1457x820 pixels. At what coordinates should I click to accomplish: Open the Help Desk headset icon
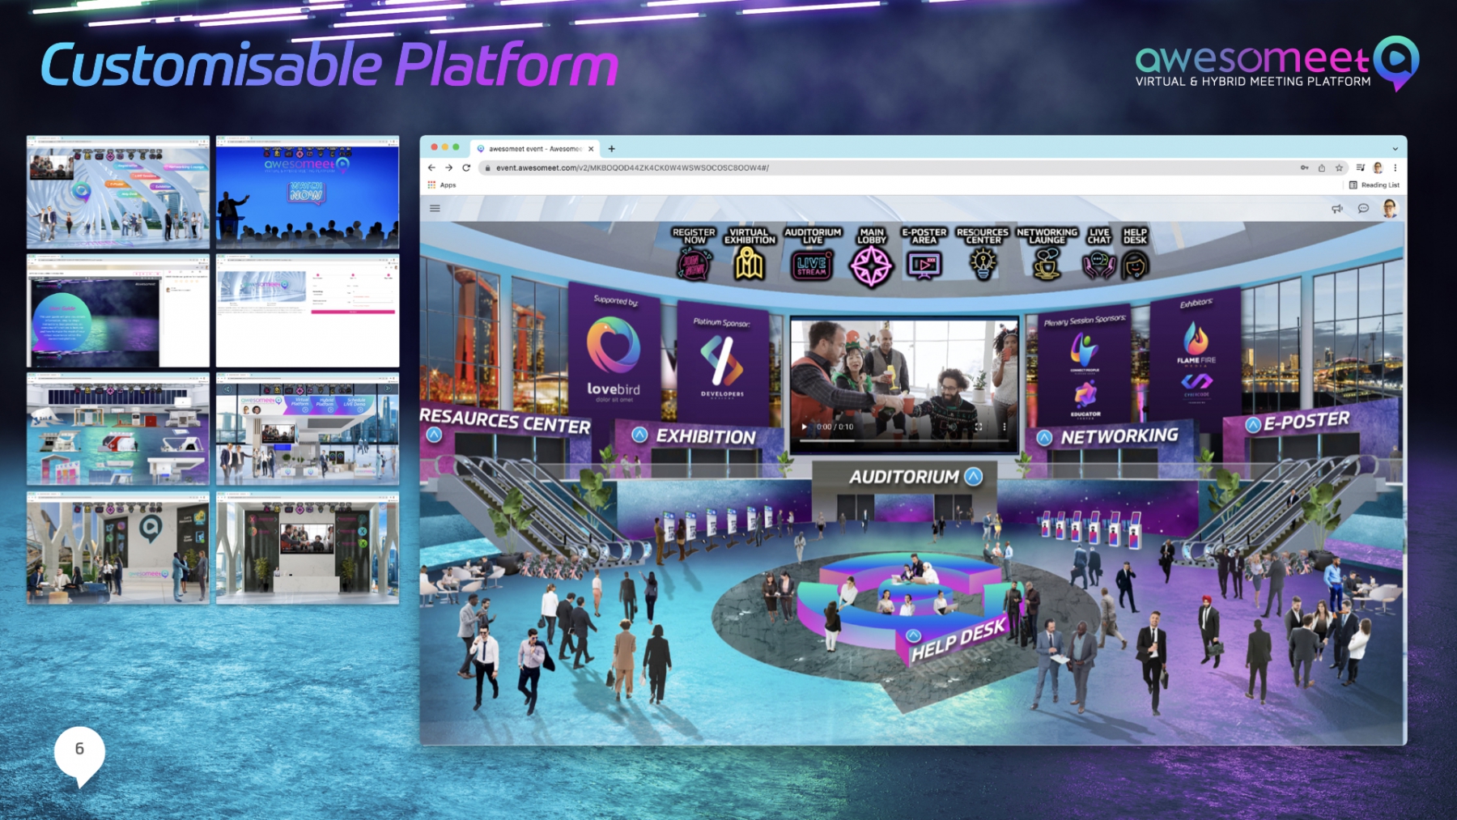tap(1135, 265)
